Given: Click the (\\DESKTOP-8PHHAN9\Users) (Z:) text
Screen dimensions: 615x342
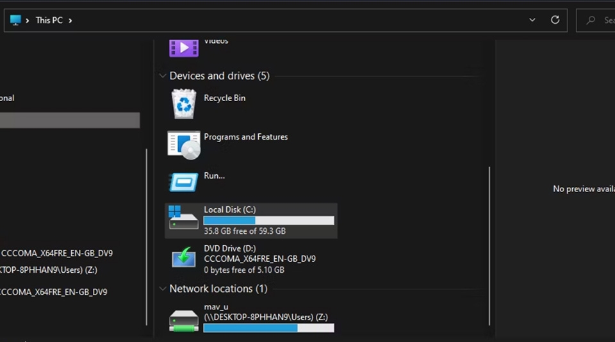Looking at the screenshot, I should (266, 317).
